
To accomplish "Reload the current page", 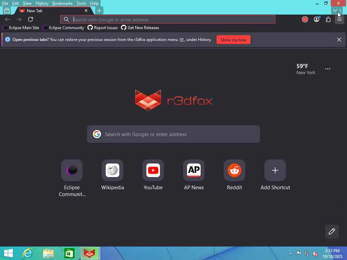I will (30, 19).
